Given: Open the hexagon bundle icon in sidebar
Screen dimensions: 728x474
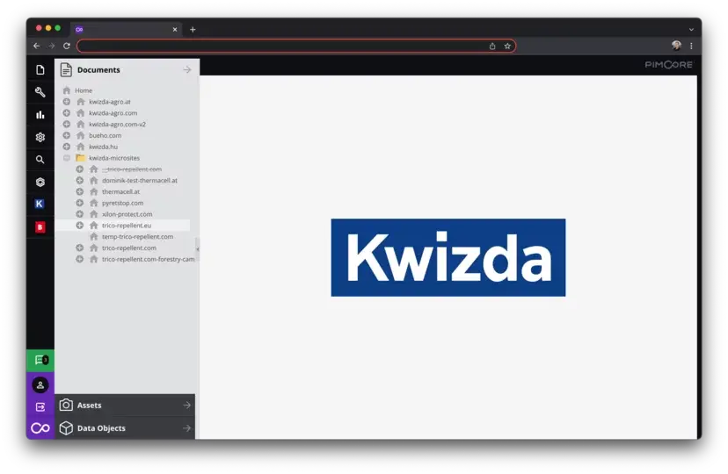Looking at the screenshot, I should click(x=40, y=182).
